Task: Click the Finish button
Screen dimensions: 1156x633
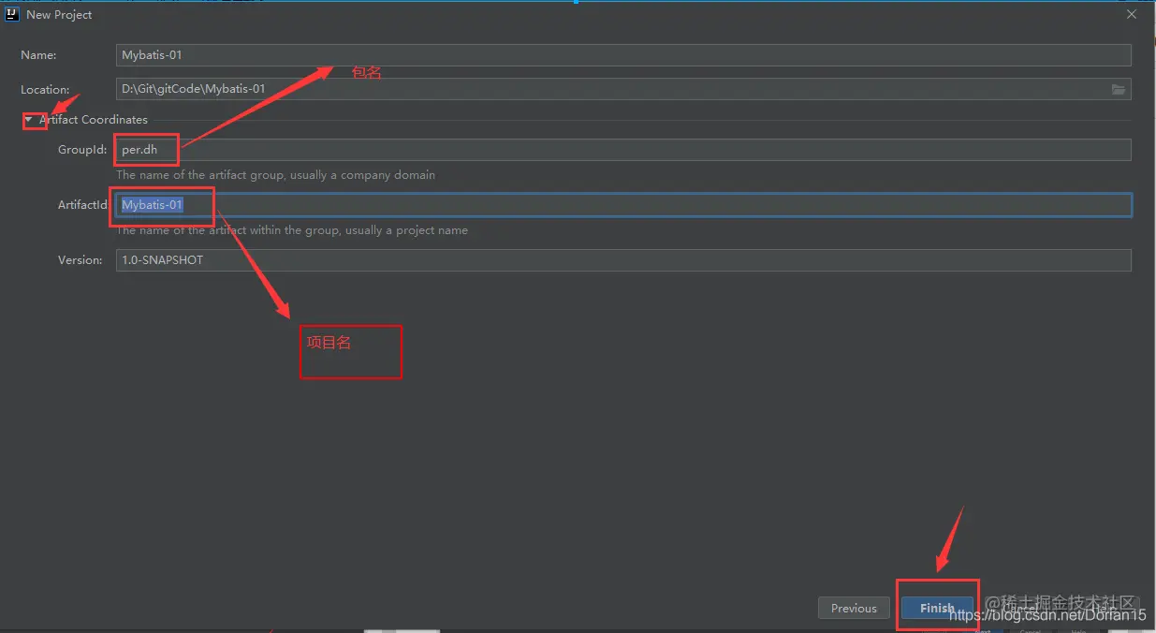Action: pos(937,608)
